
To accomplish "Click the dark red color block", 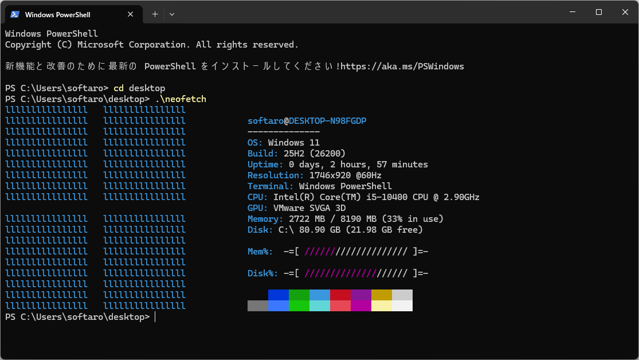I will [340, 295].
